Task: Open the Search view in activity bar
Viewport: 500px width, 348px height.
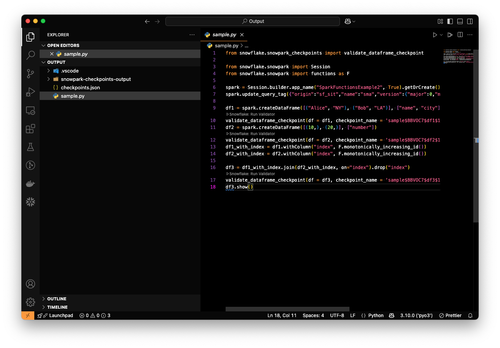Action: pos(30,55)
